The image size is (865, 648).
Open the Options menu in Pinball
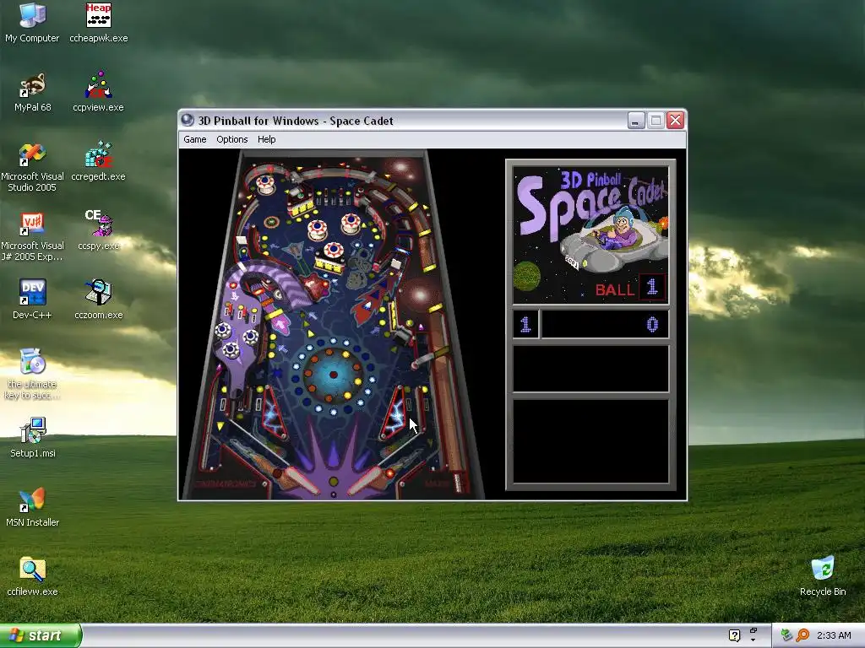pyautogui.click(x=231, y=139)
